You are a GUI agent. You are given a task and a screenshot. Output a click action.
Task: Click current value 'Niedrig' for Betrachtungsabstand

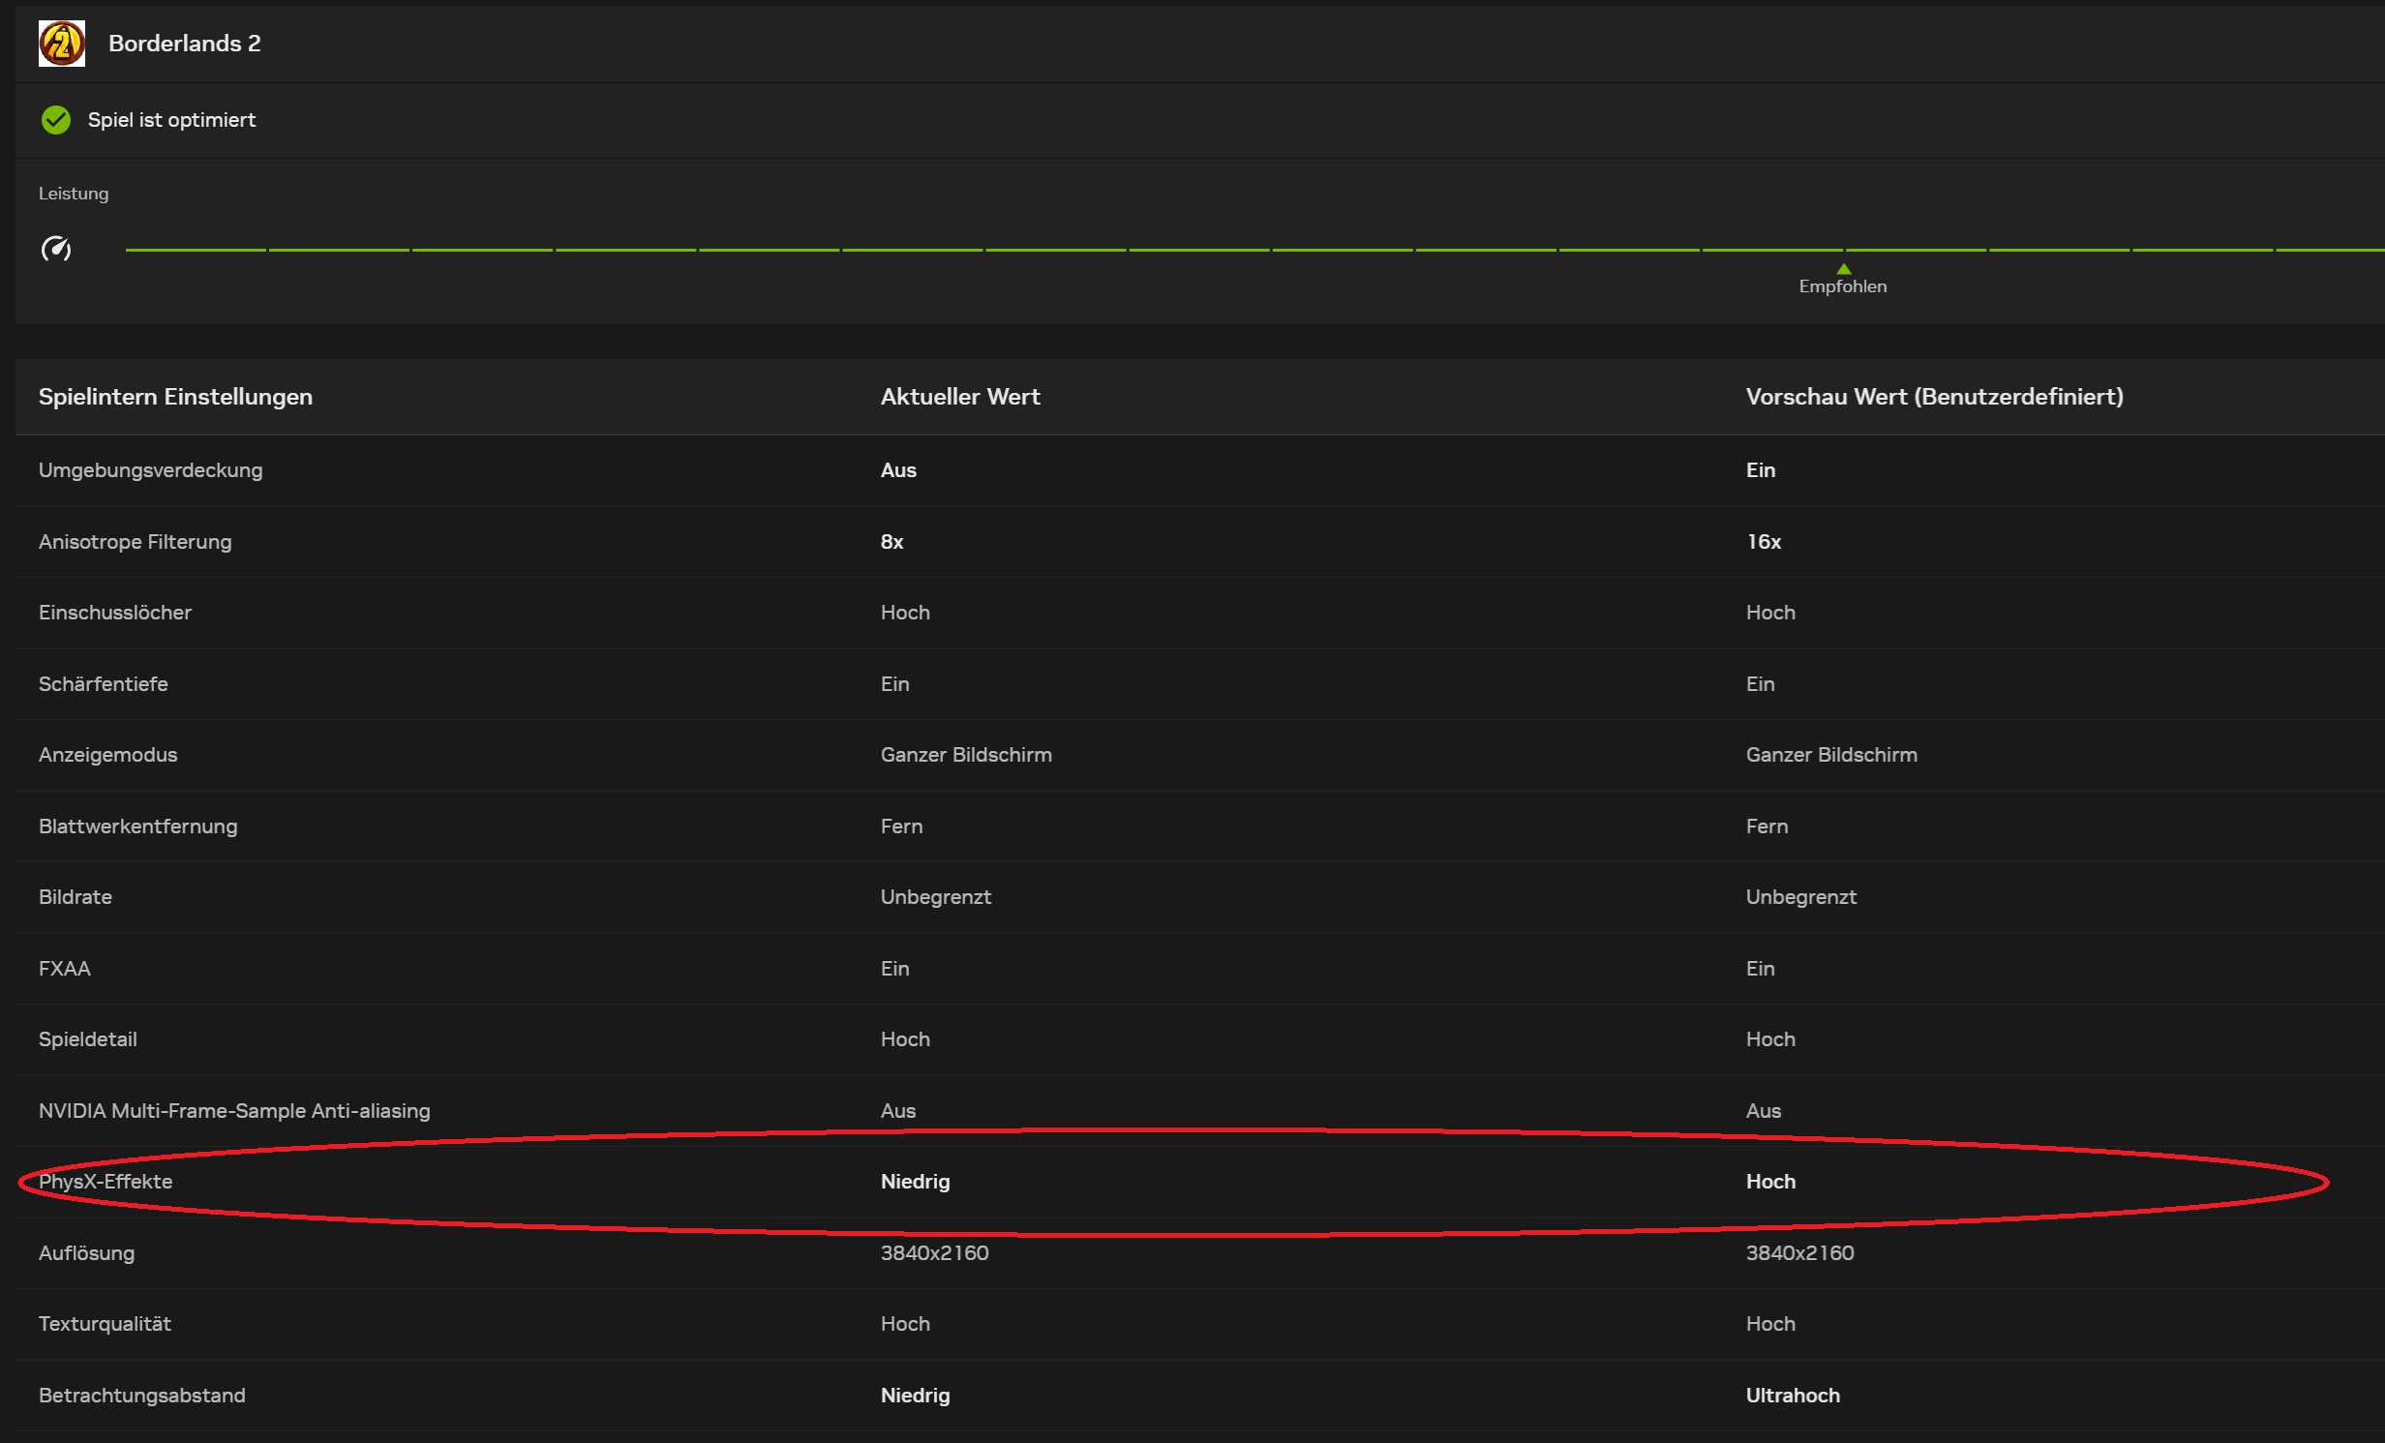916,1396
